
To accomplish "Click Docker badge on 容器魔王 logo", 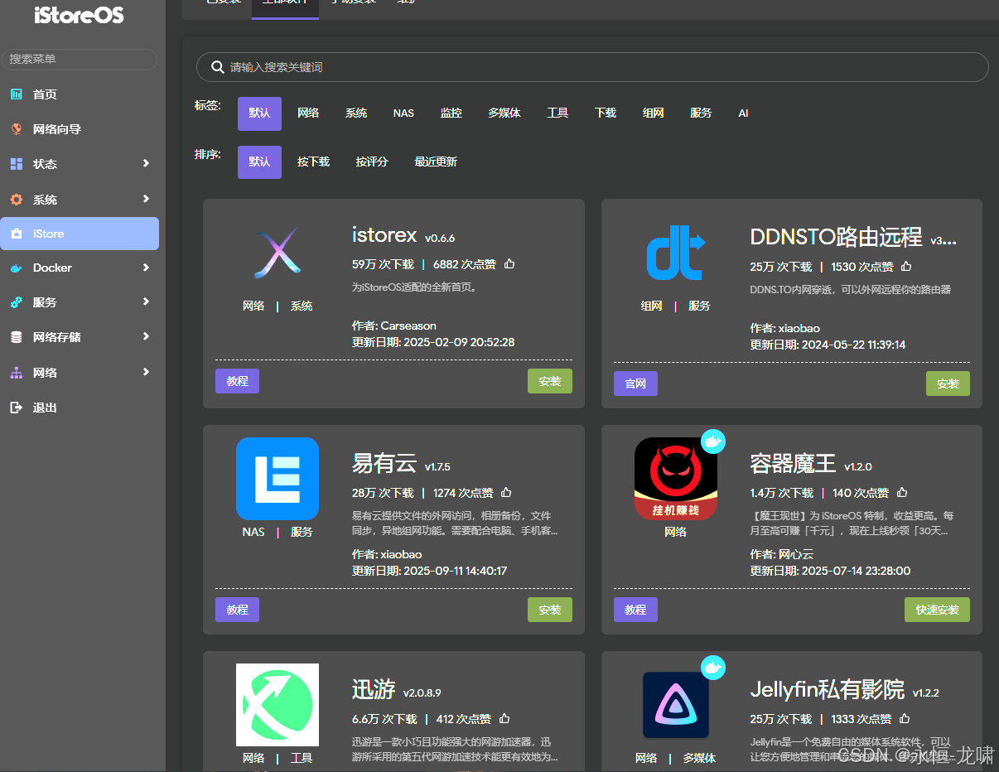I will click(x=713, y=441).
